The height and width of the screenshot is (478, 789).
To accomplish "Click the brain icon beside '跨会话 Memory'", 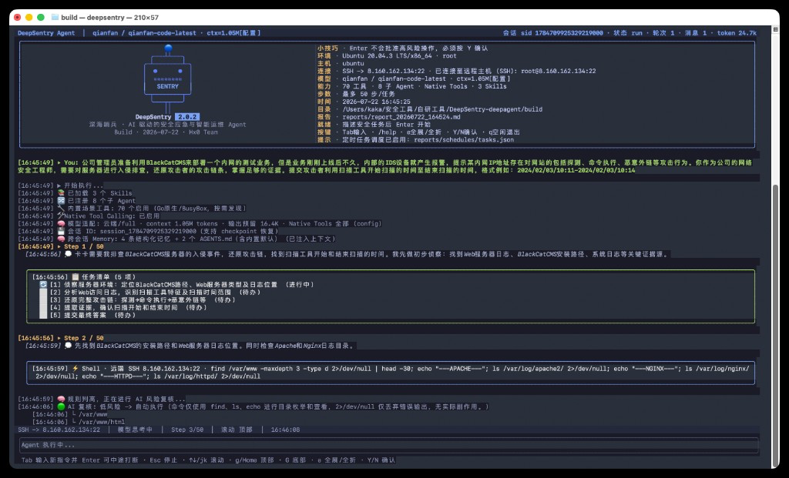I will point(62,239).
